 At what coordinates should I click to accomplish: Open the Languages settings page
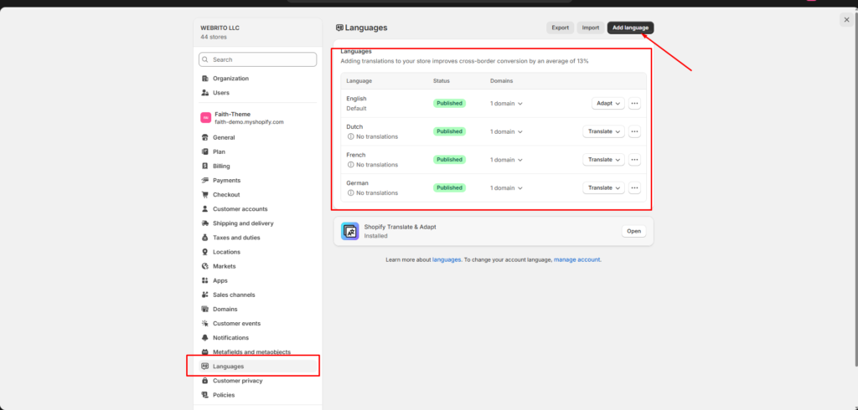258,366
